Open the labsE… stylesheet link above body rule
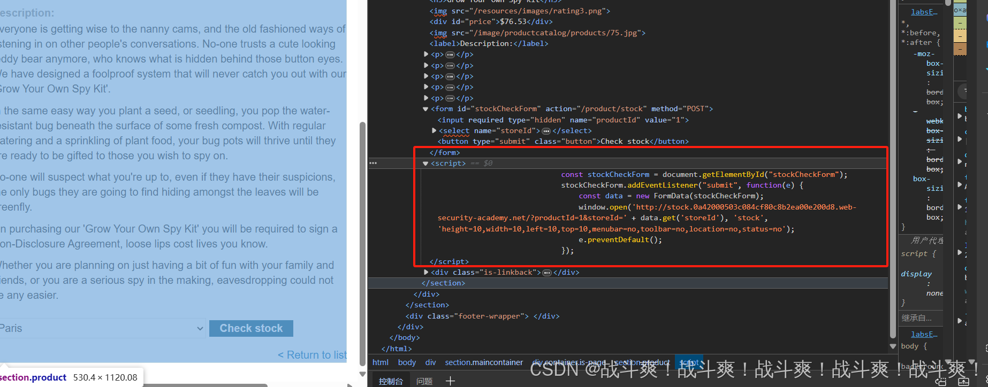 click(924, 334)
